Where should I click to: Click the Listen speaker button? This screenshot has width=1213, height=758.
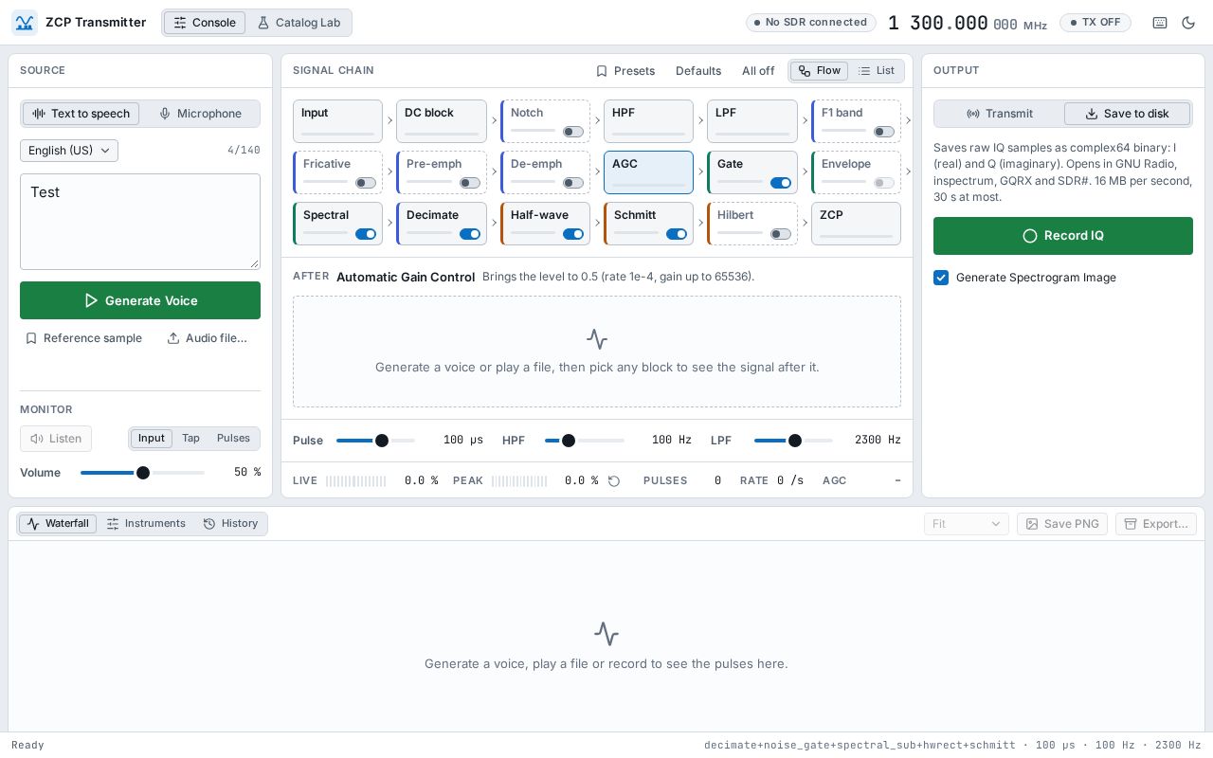click(x=56, y=439)
